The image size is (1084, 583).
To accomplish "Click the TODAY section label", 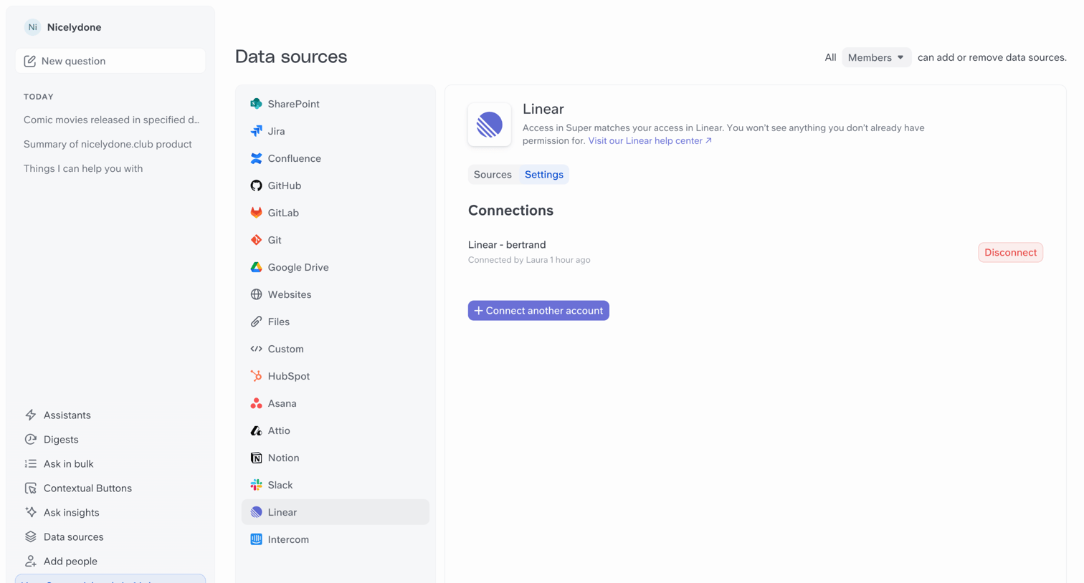I will tap(39, 97).
